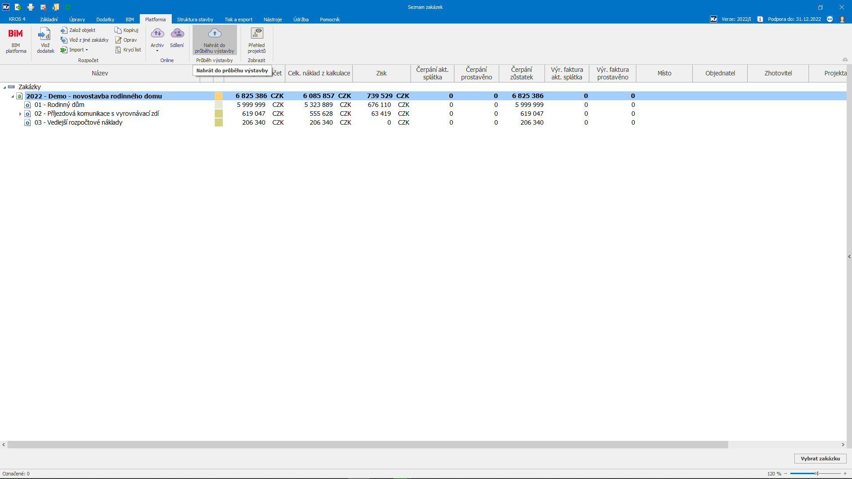Collapse the Zakázky root tree node
The height and width of the screenshot is (479, 852).
pyautogui.click(x=5, y=87)
